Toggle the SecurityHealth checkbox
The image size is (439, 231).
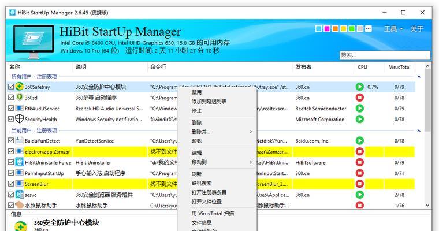[x=11, y=119]
